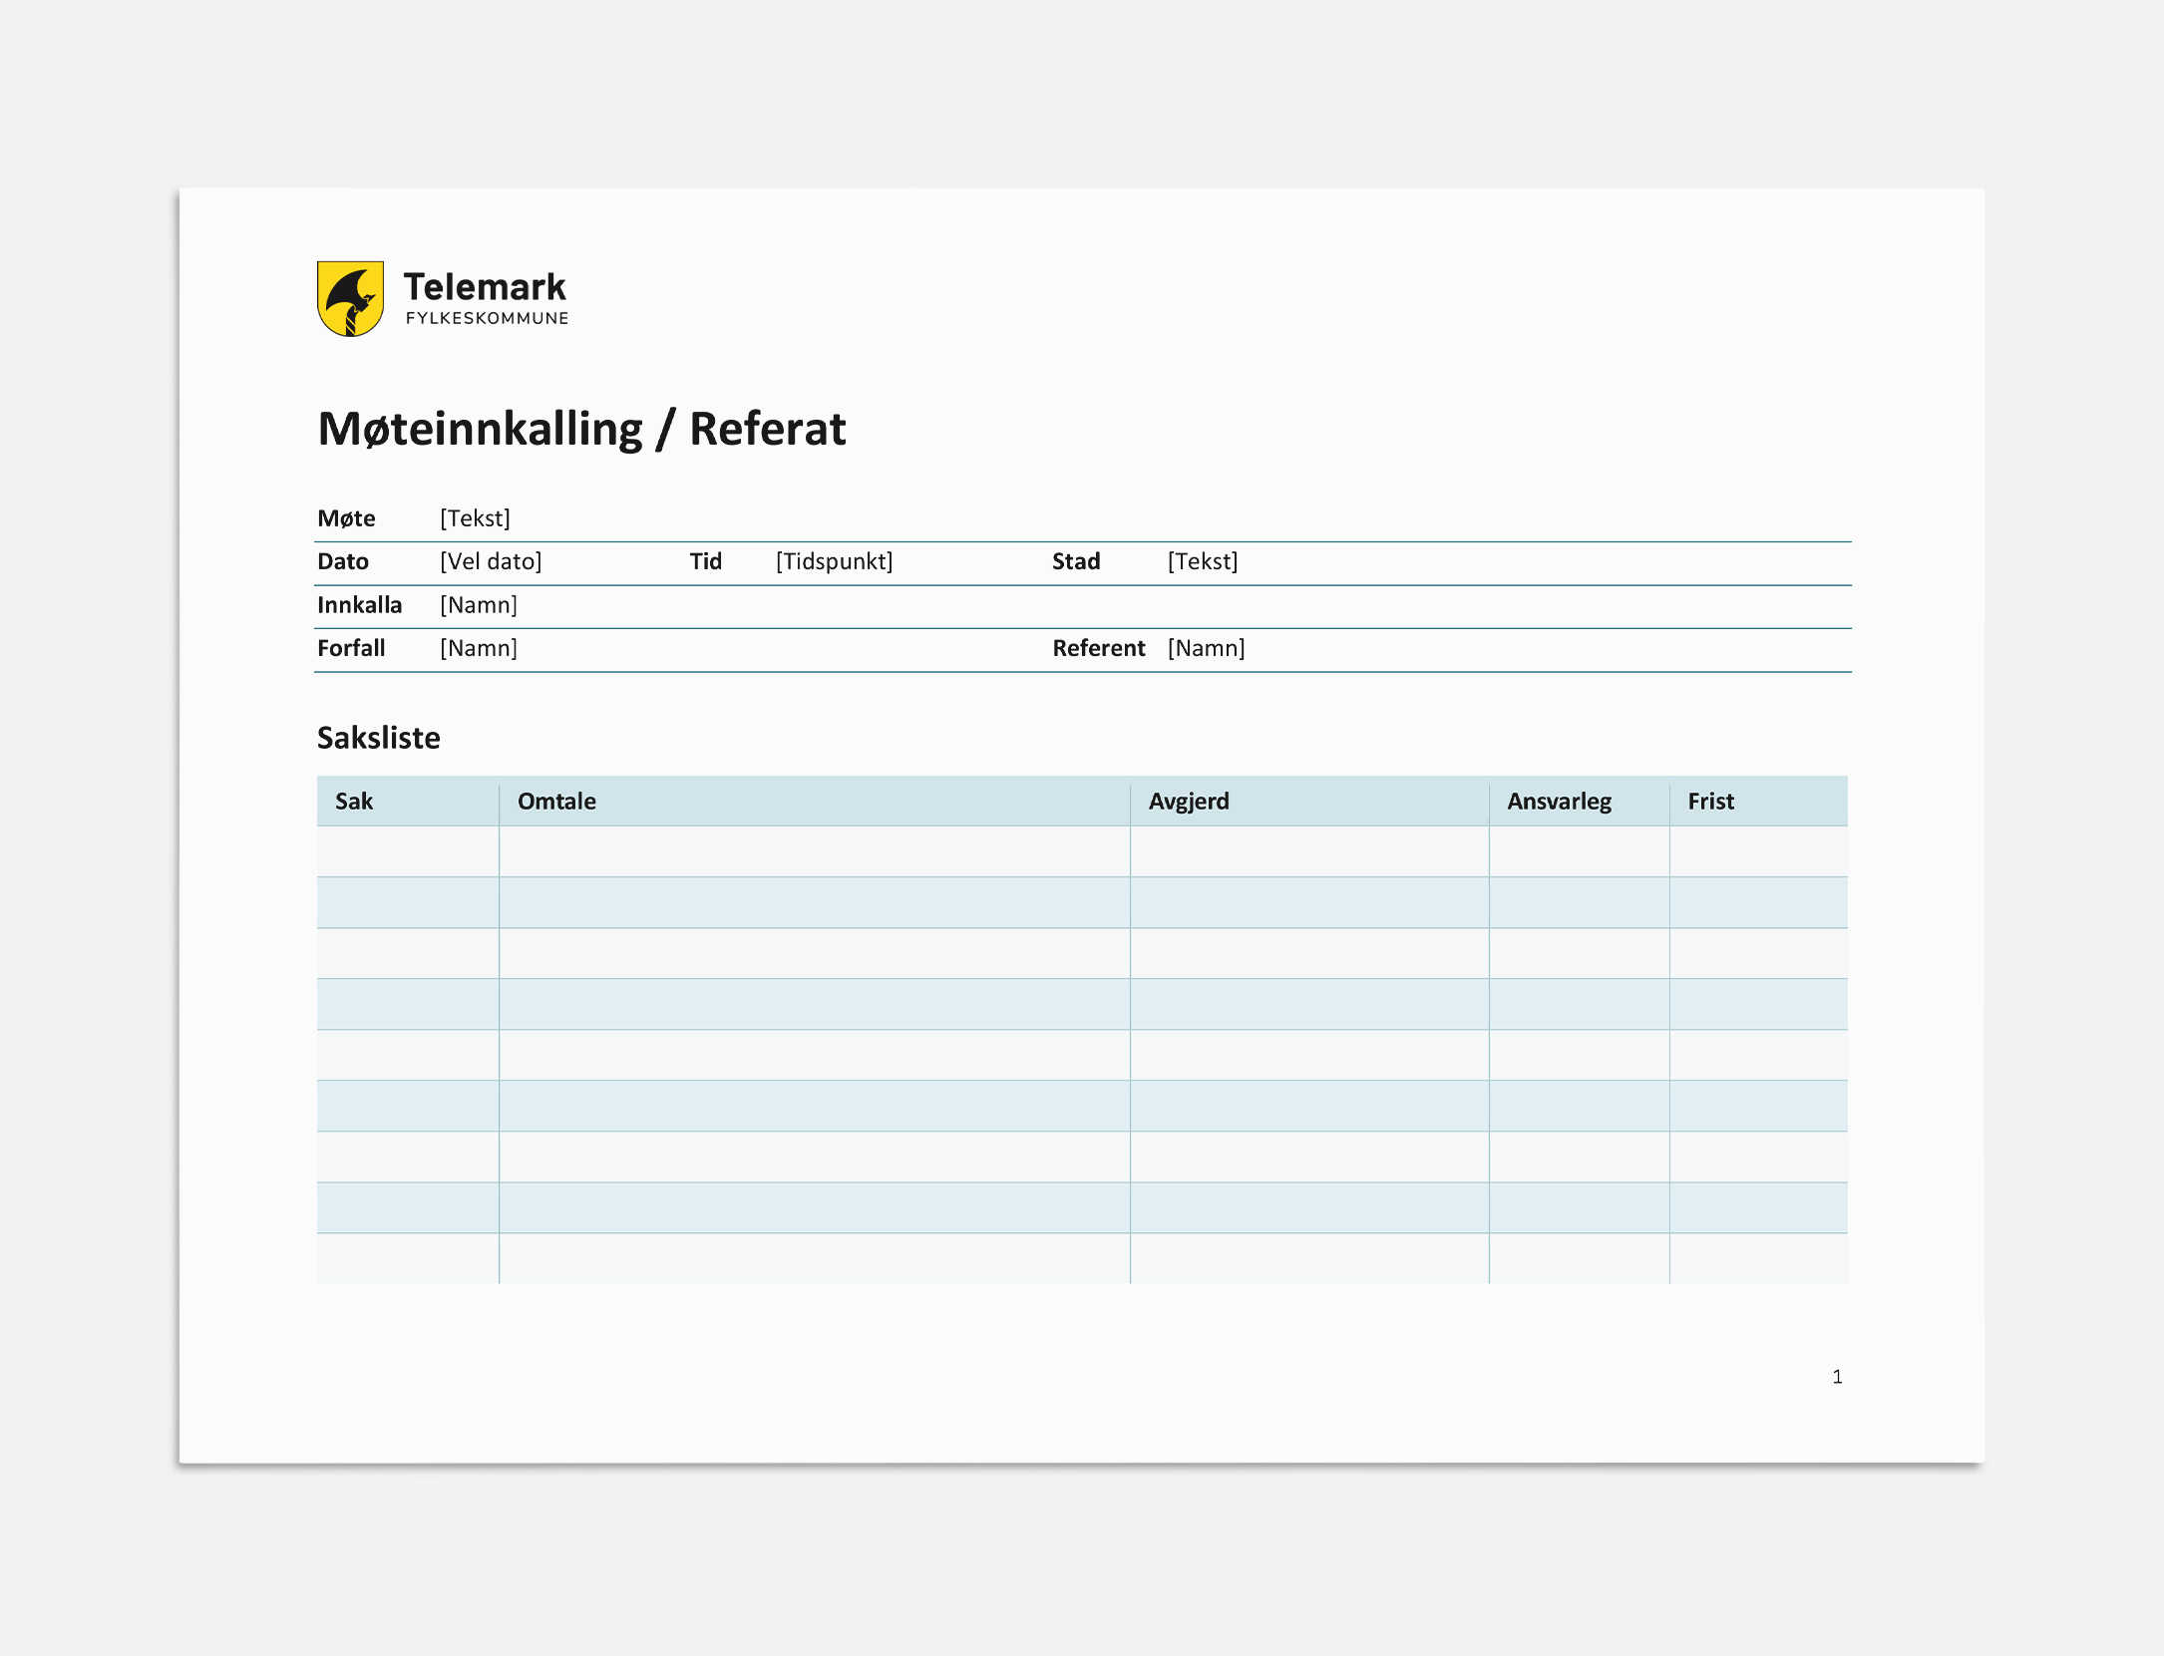Click the Møteinnkalling / Referat title
The width and height of the screenshot is (2164, 1656).
[x=581, y=429]
